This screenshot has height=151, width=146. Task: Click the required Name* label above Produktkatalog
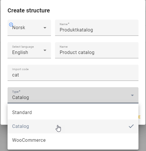tap(64, 24)
